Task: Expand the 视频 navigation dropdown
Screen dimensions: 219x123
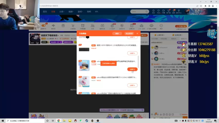Action: coord(71,11)
